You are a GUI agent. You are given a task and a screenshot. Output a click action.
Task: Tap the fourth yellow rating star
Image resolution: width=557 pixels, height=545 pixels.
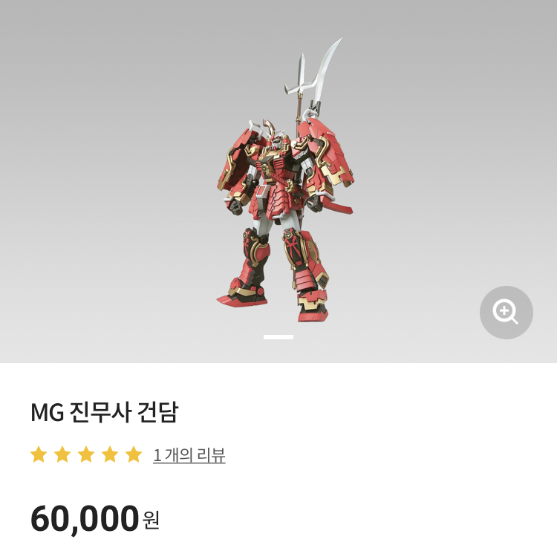coord(110,454)
